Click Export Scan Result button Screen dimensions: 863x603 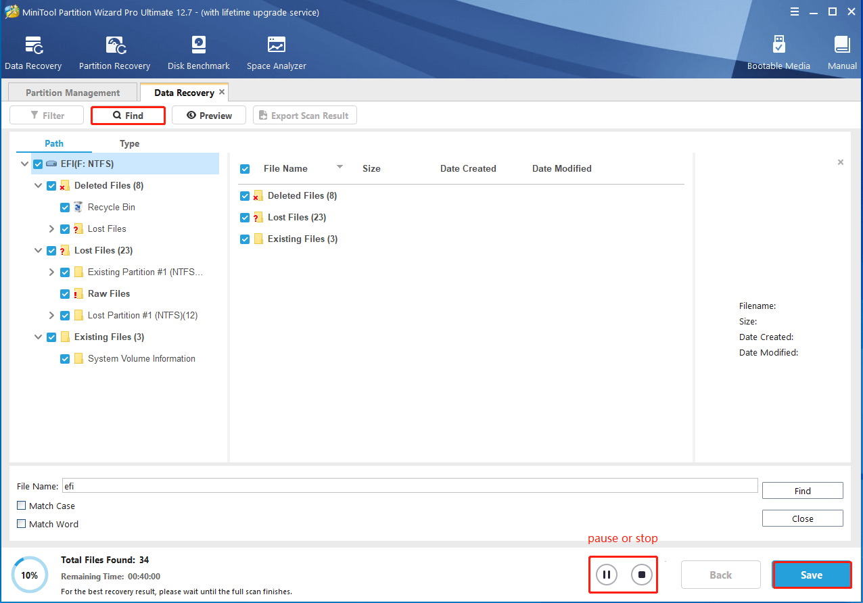[305, 116]
